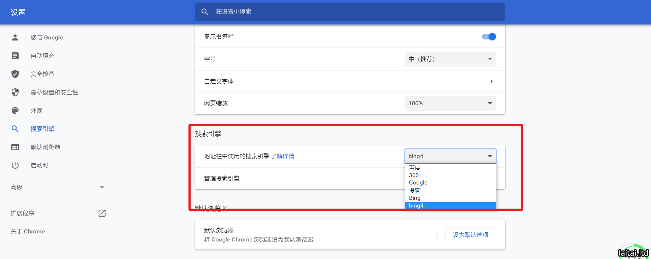Open the 了解详情 link

pyautogui.click(x=283, y=156)
